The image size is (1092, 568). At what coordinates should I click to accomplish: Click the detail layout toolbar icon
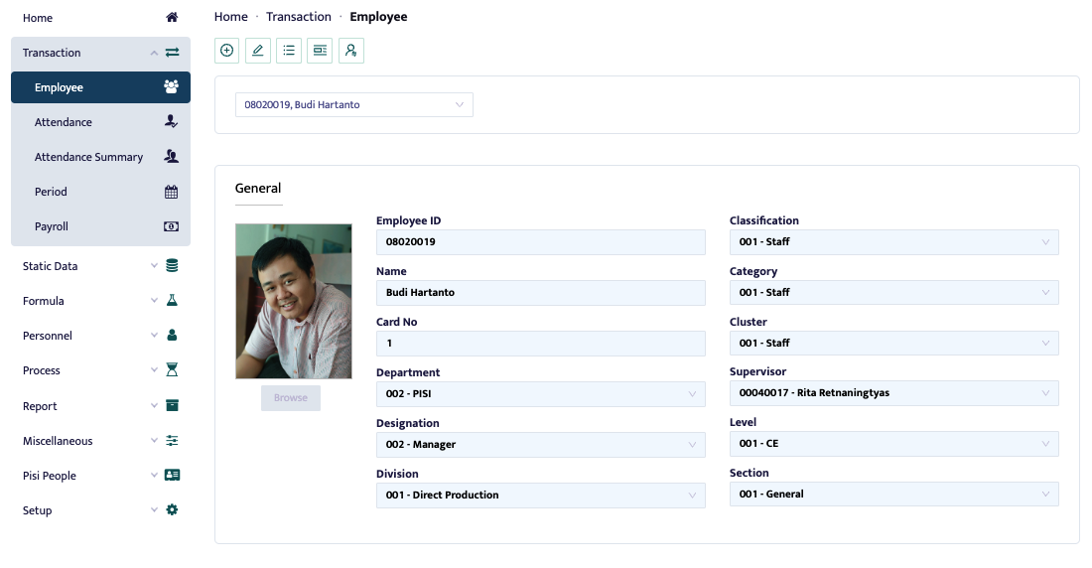[320, 51]
